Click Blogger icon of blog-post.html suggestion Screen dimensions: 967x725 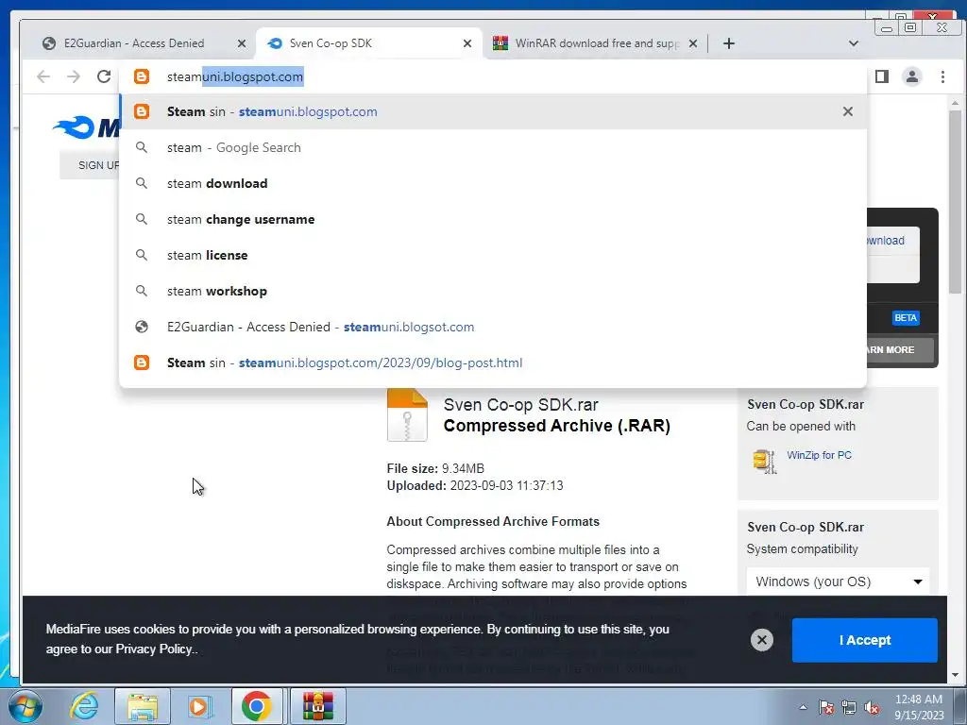click(x=142, y=362)
